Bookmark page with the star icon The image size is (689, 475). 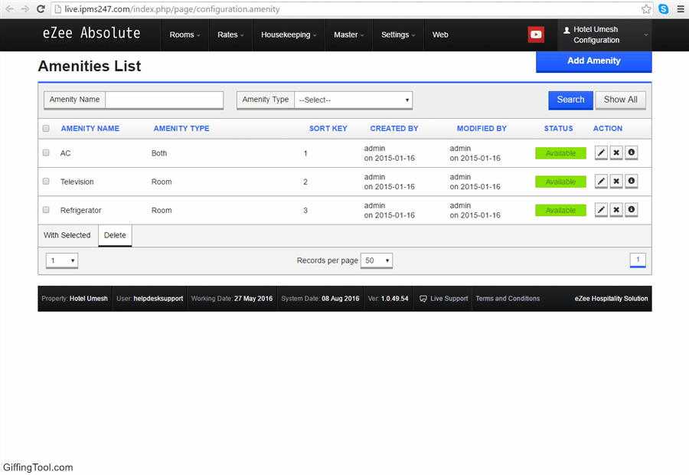646,8
